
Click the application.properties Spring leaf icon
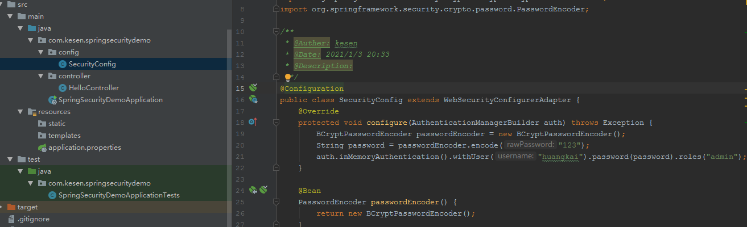[42, 148]
